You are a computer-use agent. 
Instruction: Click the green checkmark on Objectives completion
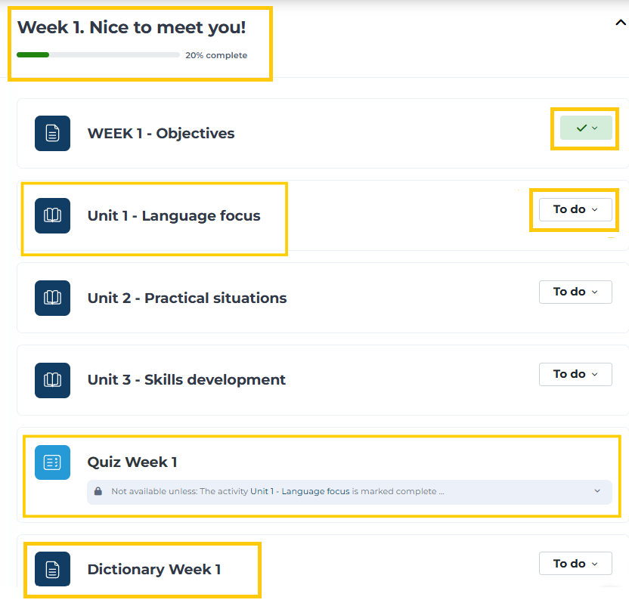[x=581, y=128]
